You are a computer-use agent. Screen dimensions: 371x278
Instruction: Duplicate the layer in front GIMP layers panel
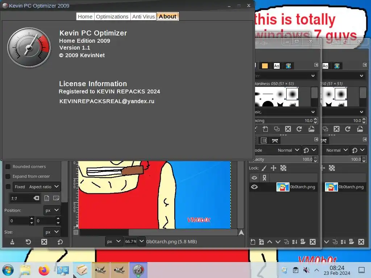[286, 242]
